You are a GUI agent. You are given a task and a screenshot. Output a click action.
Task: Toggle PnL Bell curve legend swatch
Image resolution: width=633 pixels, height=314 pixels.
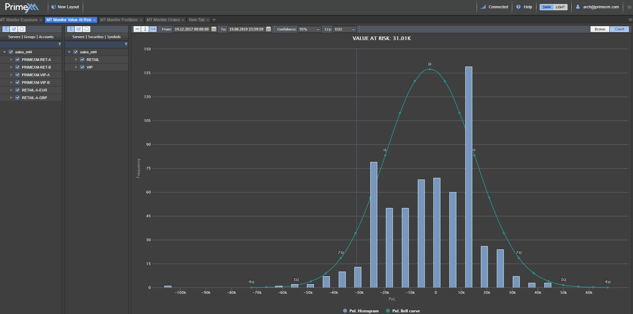click(388, 311)
